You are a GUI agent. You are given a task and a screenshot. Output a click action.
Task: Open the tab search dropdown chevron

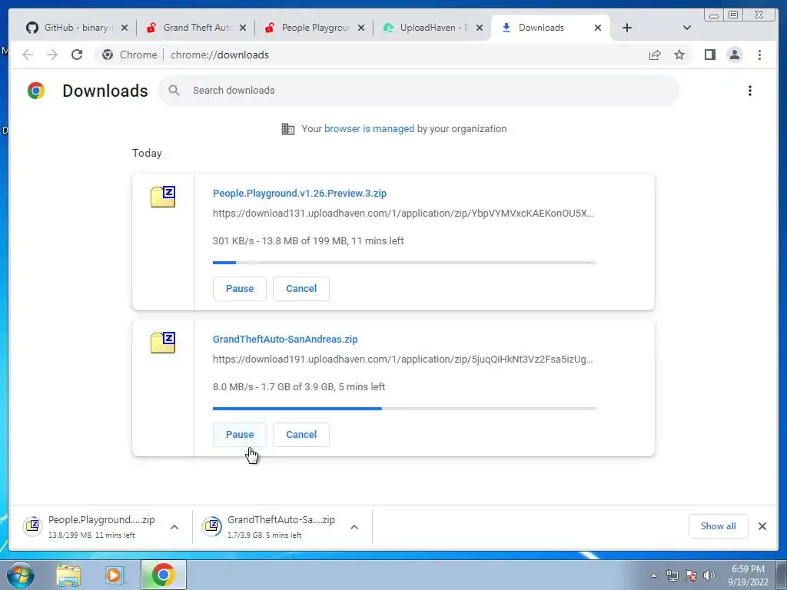pos(687,28)
